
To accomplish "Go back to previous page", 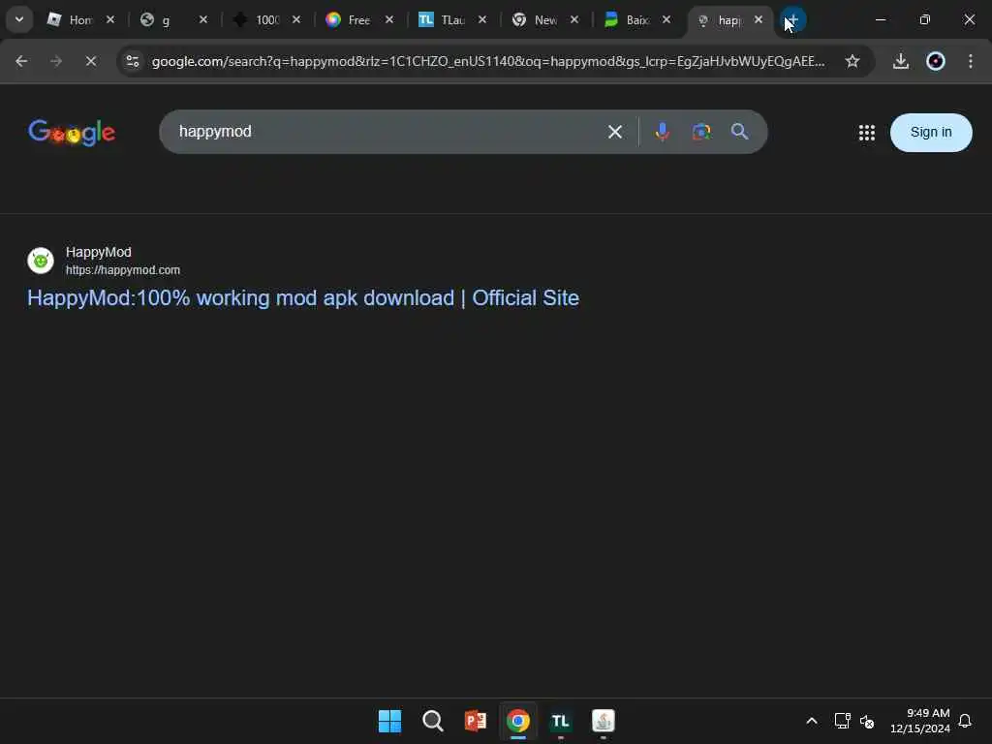I will pyautogui.click(x=21, y=61).
